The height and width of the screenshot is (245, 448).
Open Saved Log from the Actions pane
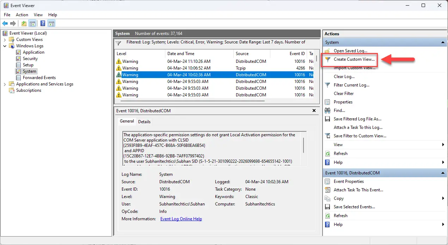(x=350, y=50)
